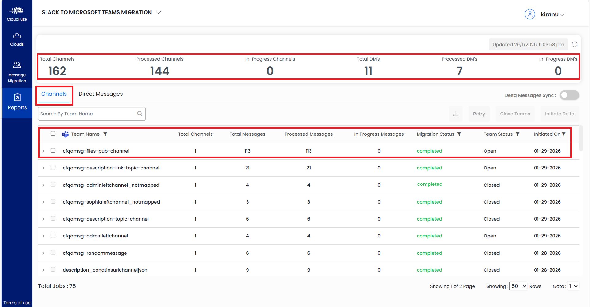Click the search magnifier icon
This screenshot has height=307, width=590.
tap(140, 114)
